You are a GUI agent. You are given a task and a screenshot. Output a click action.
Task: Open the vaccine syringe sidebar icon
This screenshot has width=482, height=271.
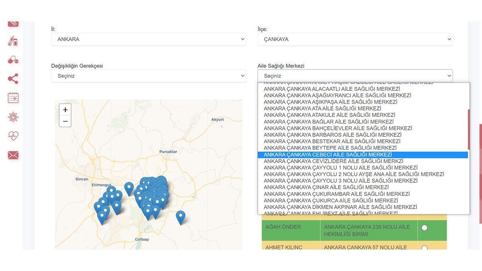(x=13, y=41)
